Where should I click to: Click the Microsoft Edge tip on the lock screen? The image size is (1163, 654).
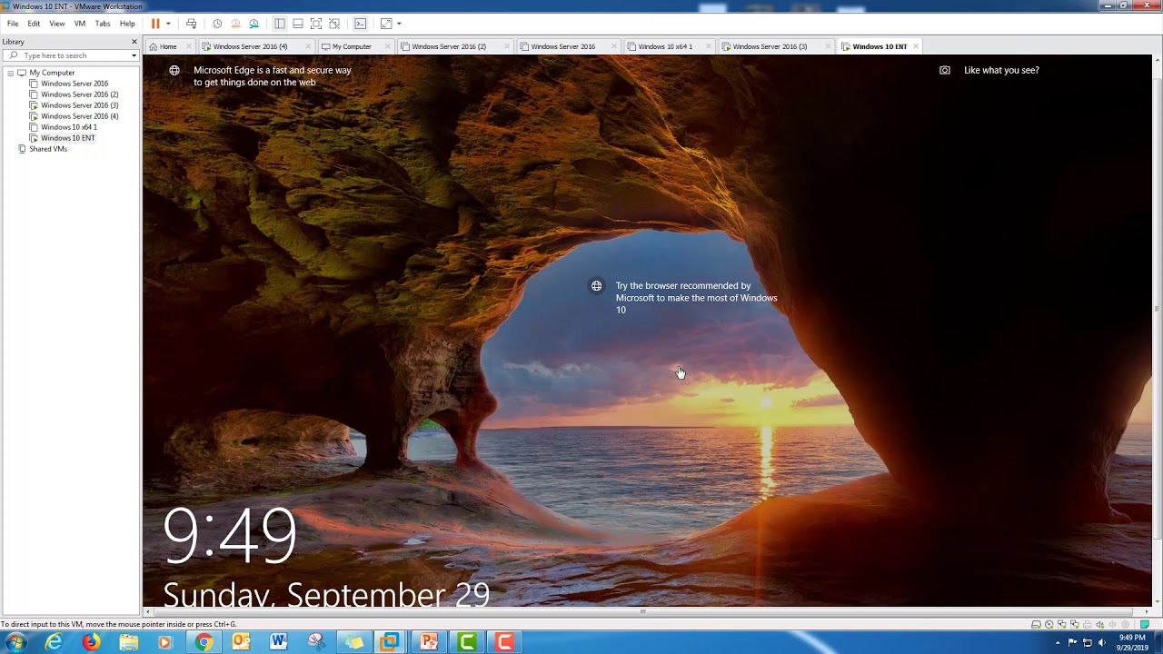pyautogui.click(x=272, y=76)
